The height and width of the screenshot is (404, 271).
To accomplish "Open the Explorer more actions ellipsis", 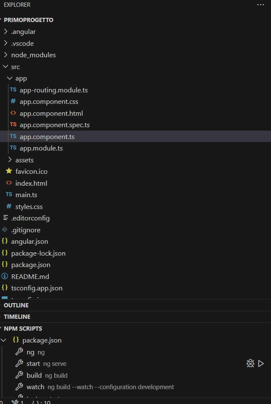I will click(260, 5).
